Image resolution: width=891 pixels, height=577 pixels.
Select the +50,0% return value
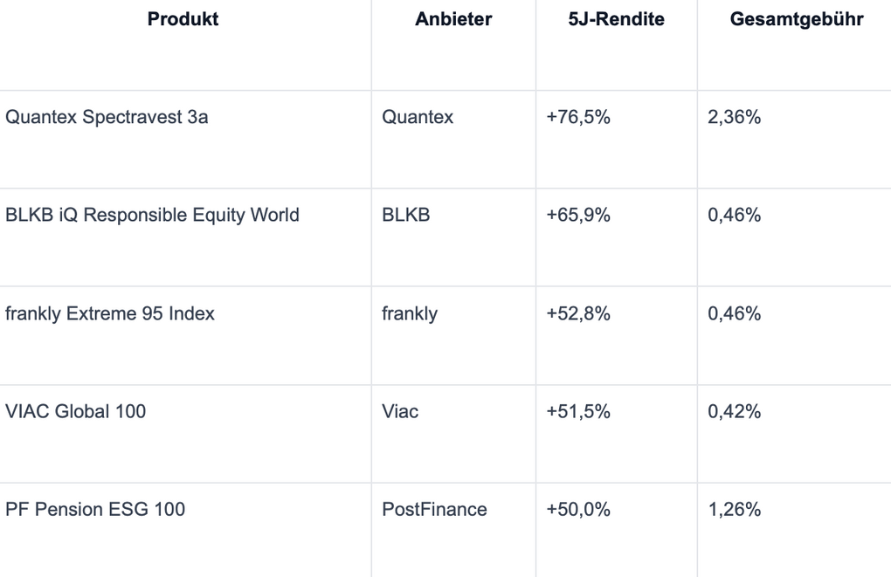click(578, 509)
